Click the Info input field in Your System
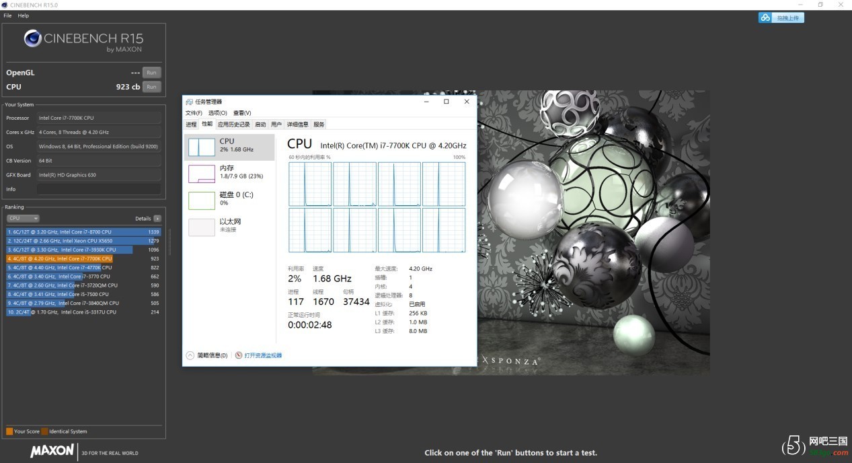The image size is (852, 463). click(x=99, y=189)
